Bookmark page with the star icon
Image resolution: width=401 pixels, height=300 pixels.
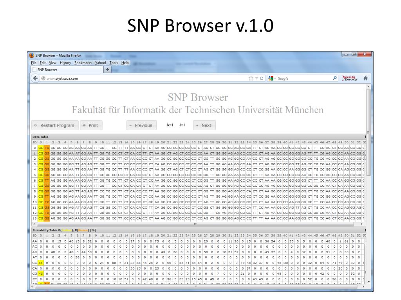[x=251, y=78]
